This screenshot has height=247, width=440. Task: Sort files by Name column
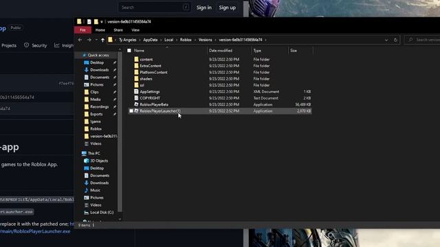(139, 51)
